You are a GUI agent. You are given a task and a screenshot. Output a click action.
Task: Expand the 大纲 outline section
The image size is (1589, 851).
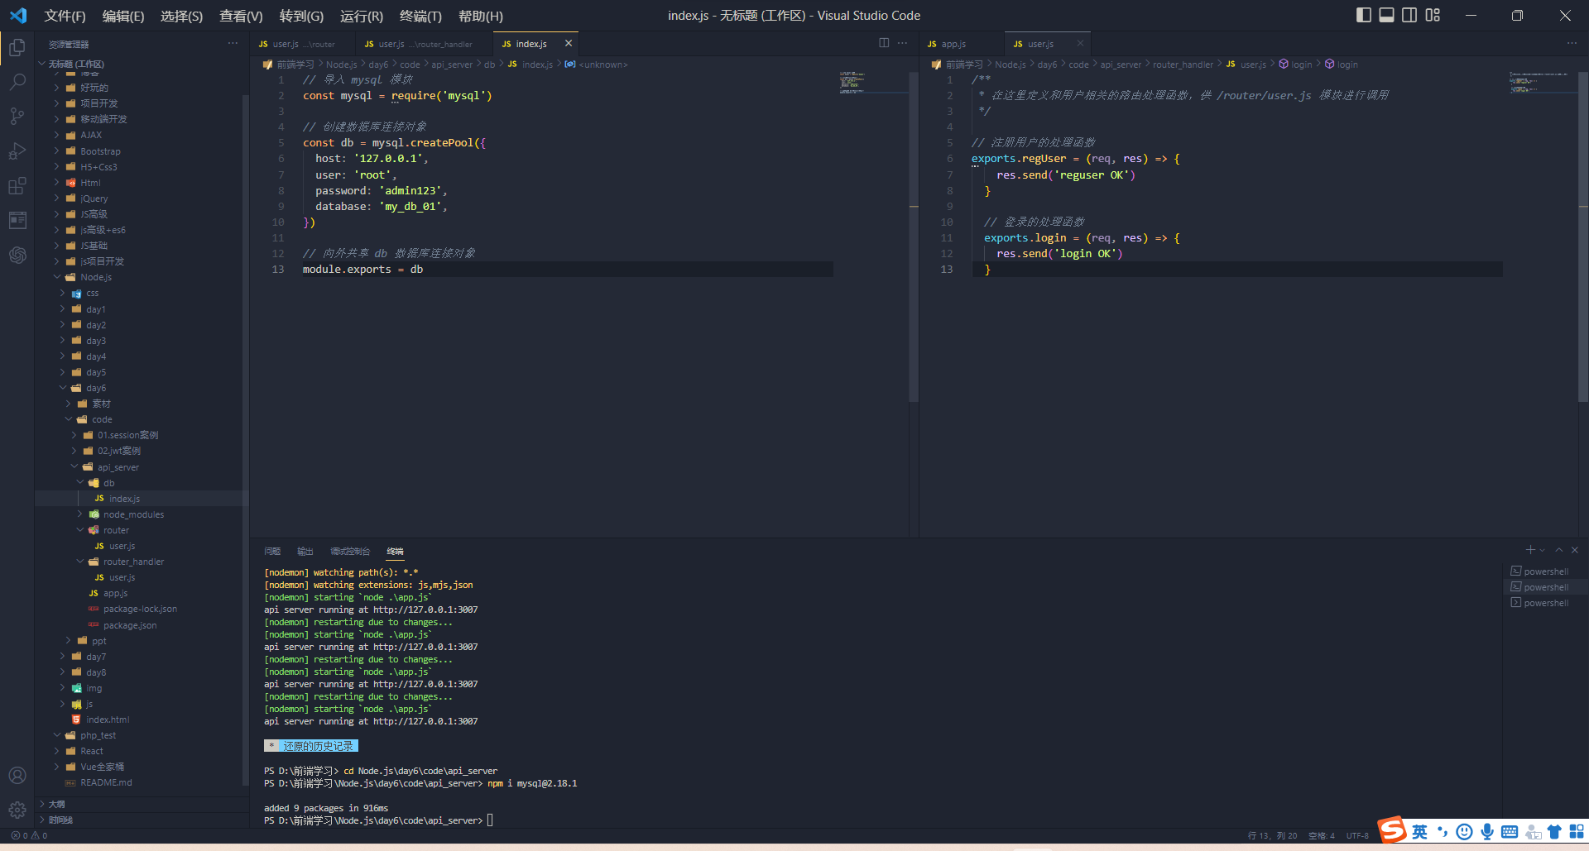pyautogui.click(x=56, y=804)
